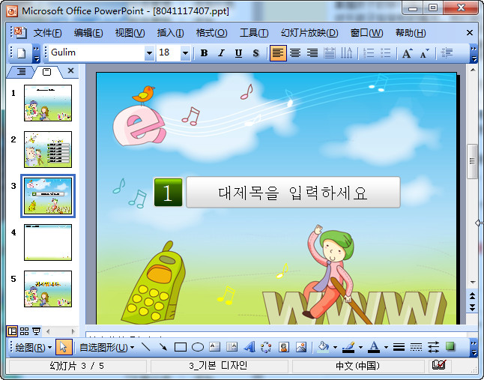Select slide 1 thumbnail
This screenshot has height=380, width=484.
(48, 103)
